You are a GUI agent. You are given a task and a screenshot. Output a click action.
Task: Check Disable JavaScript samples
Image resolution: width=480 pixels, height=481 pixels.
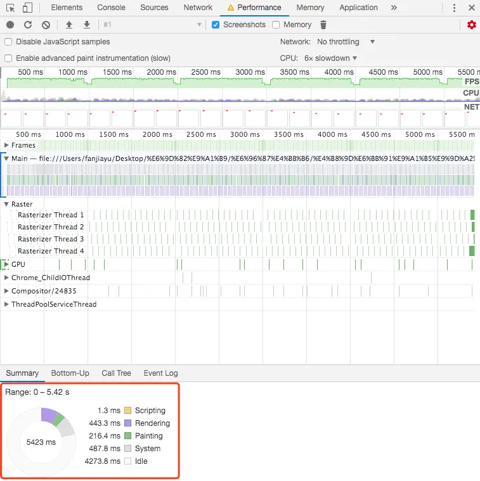pos(8,42)
